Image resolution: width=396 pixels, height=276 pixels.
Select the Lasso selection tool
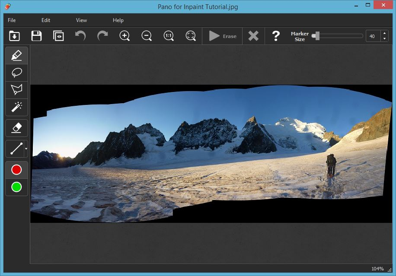coord(16,73)
